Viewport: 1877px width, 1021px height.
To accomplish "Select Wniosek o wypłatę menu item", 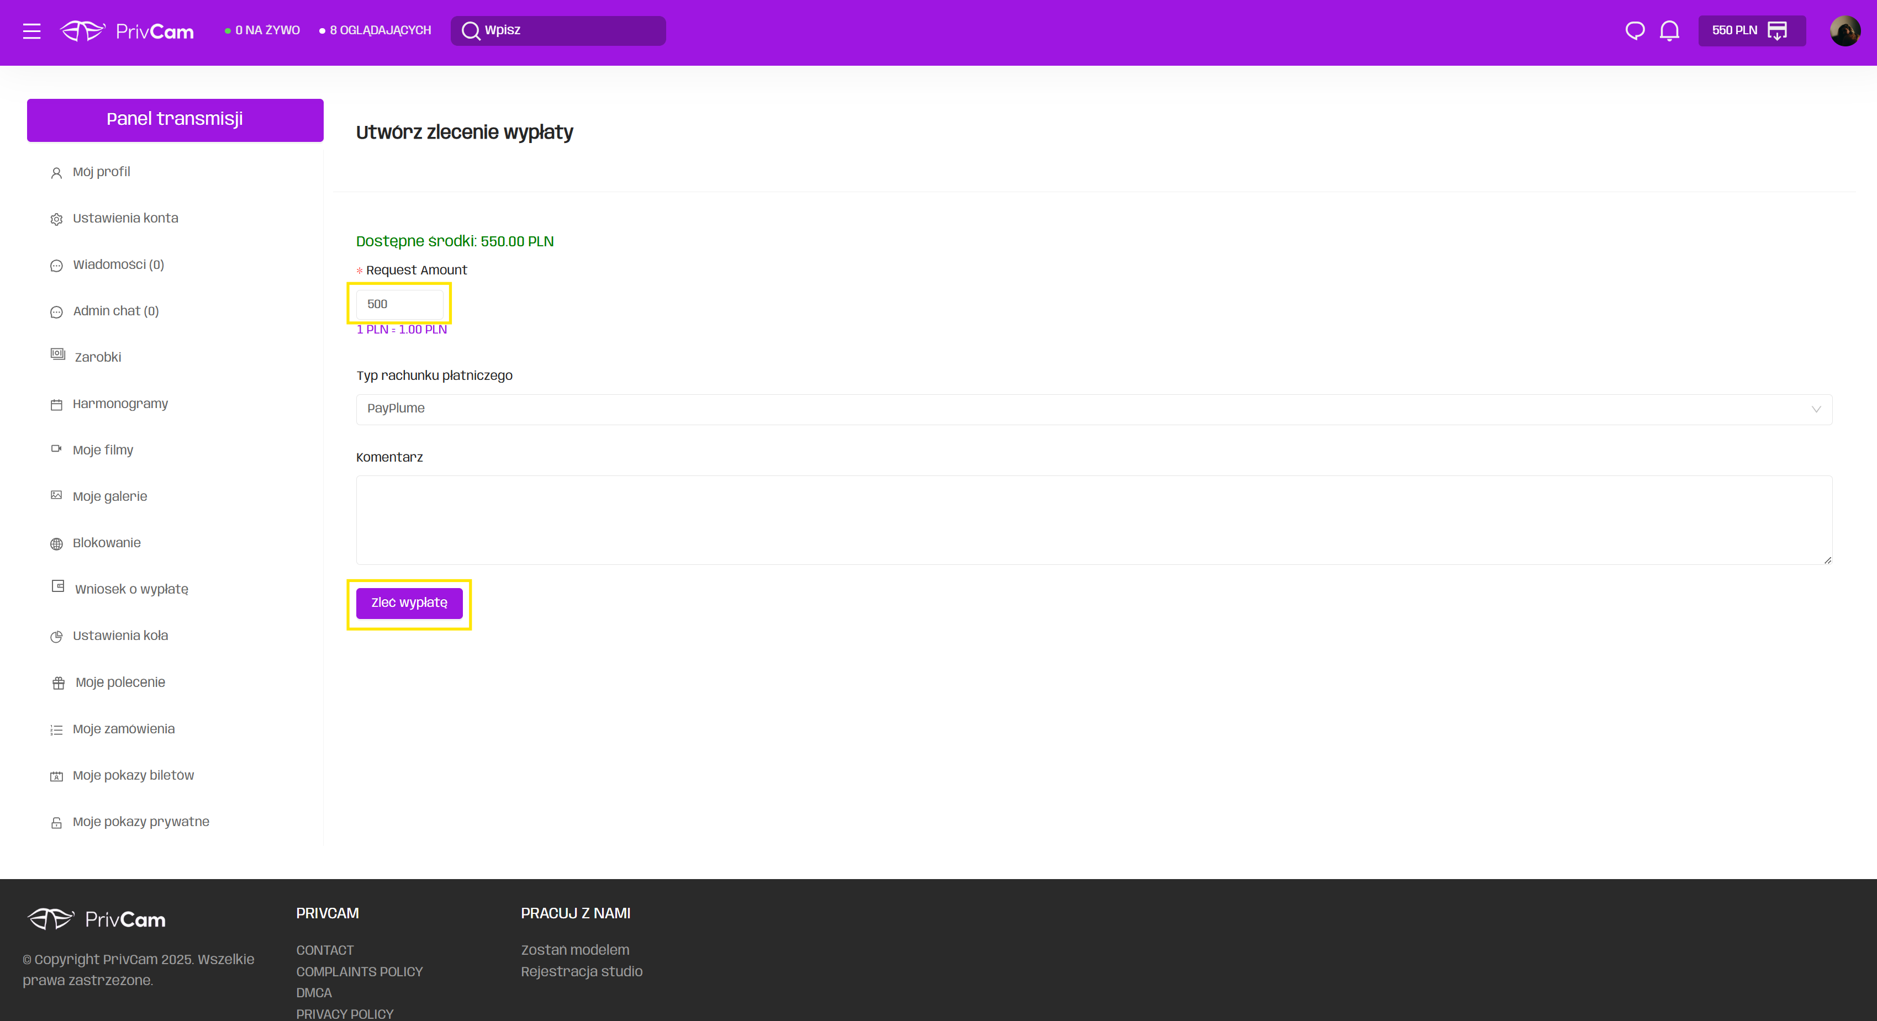I will tap(131, 589).
